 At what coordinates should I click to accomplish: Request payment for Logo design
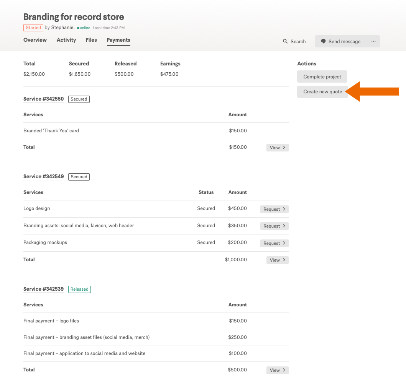[x=274, y=209]
